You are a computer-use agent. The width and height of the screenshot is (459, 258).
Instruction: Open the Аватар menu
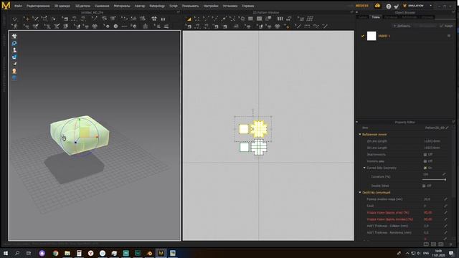click(x=140, y=6)
